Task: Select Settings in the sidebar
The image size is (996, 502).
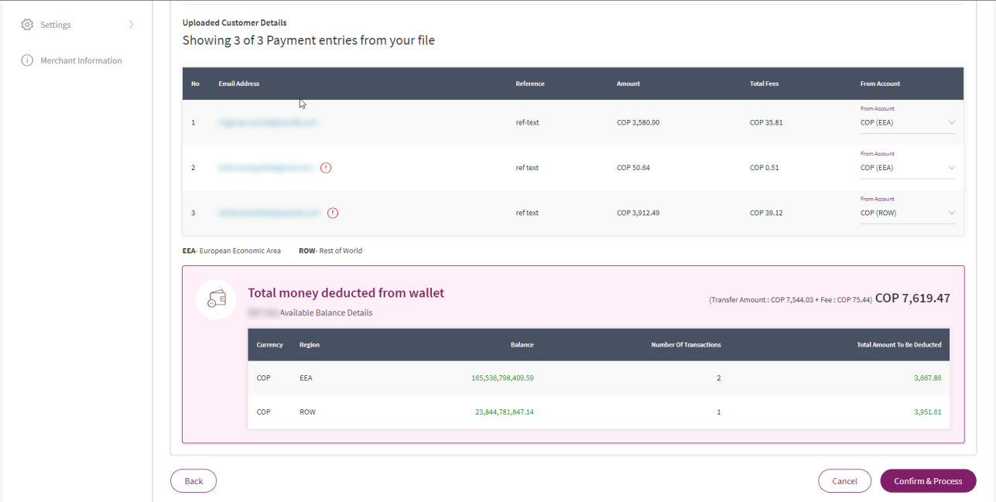Action: [54, 24]
